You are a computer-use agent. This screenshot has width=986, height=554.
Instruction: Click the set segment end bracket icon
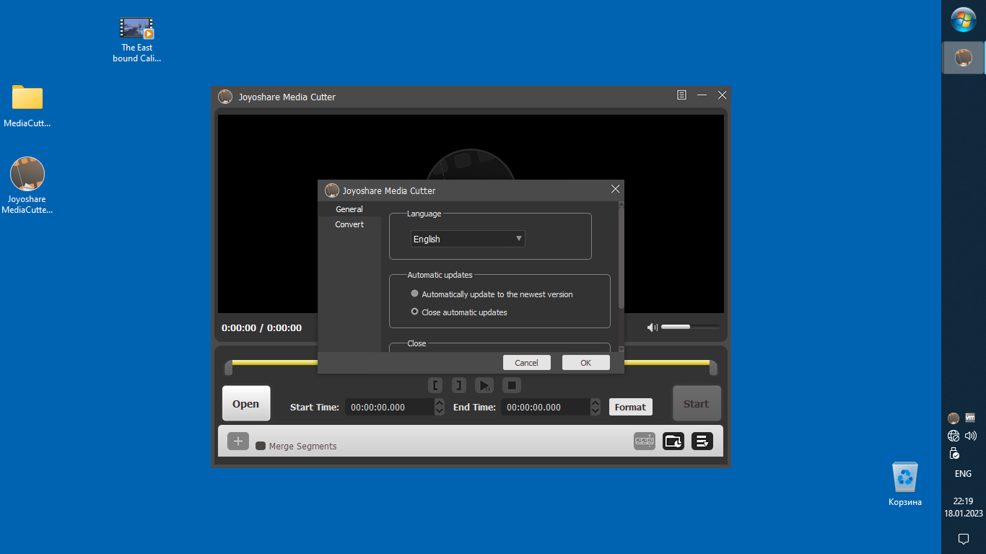[x=459, y=385]
